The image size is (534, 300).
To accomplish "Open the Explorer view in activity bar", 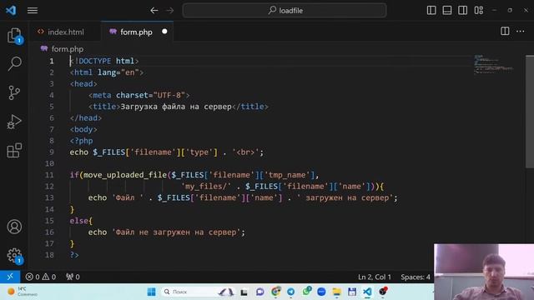I will (x=14, y=35).
